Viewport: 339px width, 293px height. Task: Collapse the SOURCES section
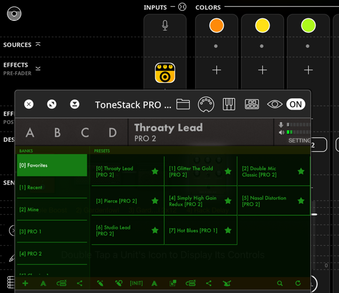[x=38, y=44]
